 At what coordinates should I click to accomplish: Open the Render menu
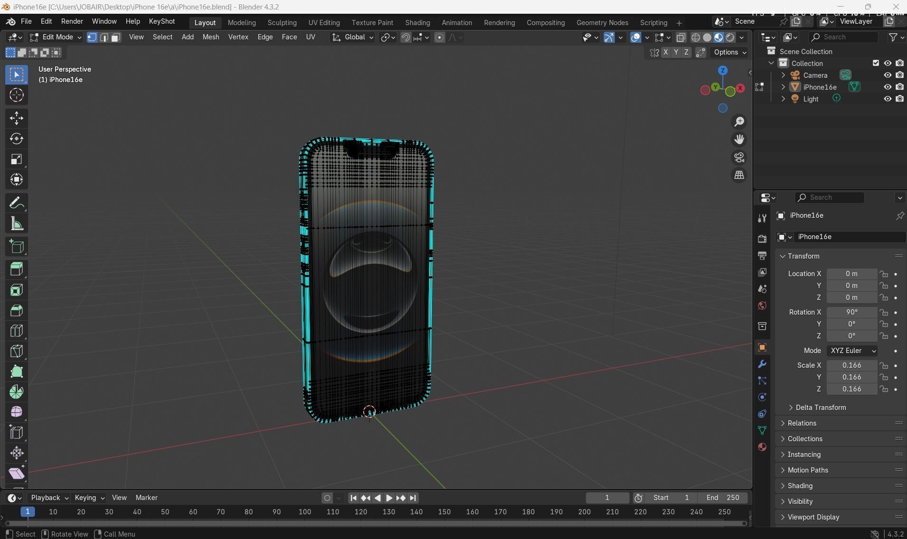pos(72,21)
